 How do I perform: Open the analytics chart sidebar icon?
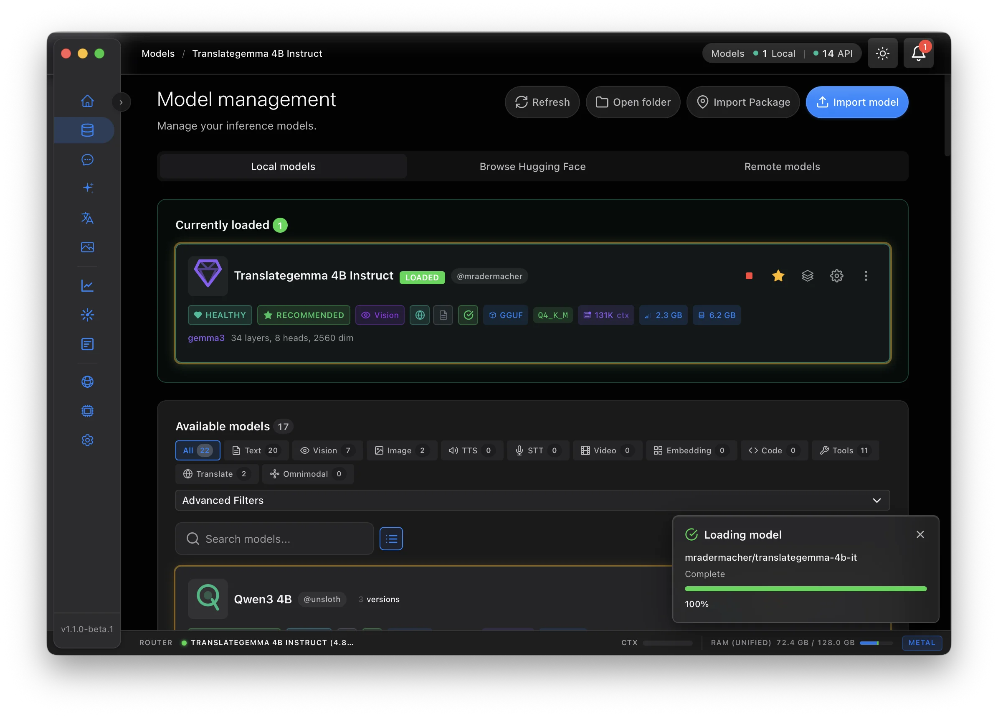click(x=87, y=286)
